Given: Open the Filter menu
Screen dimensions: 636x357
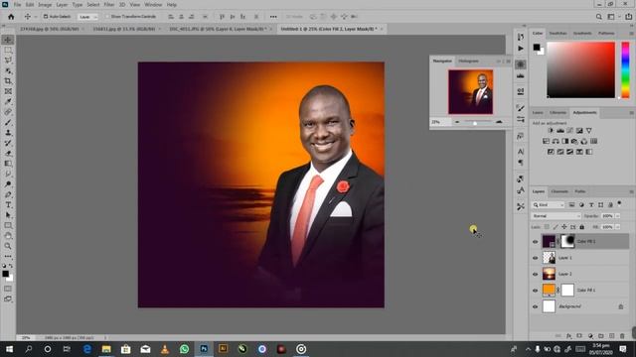Looking at the screenshot, I should [x=109, y=5].
